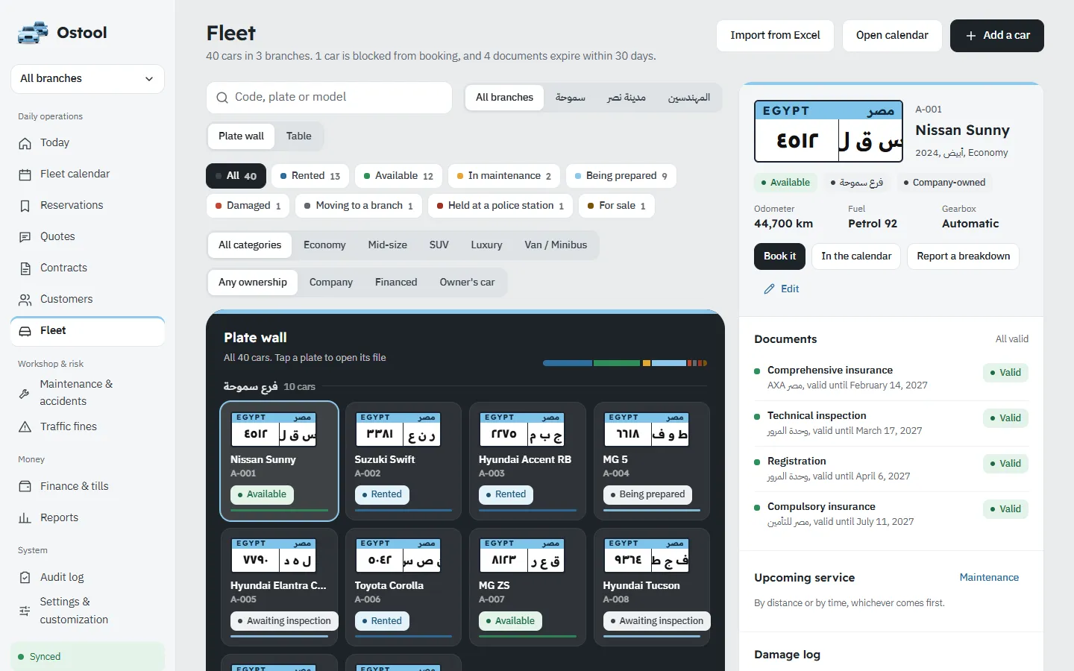Open the Suzuki Swift A-002 plate card
The width and height of the screenshot is (1074, 671).
403,461
